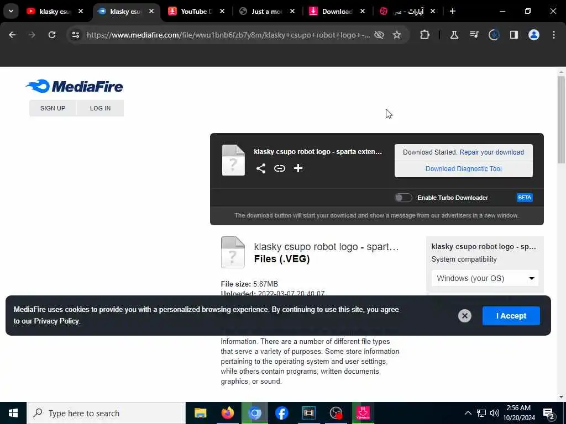Screen dimensions: 566x424
Task: Open media controls icon in toolbar
Action: [474, 35]
